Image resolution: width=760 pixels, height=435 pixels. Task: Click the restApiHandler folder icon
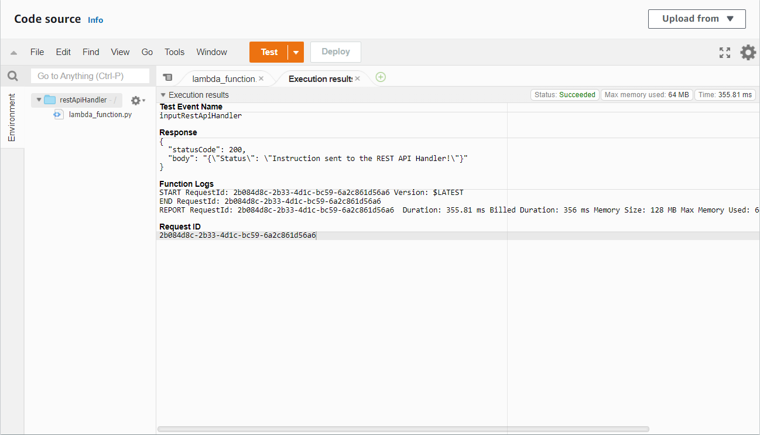50,100
